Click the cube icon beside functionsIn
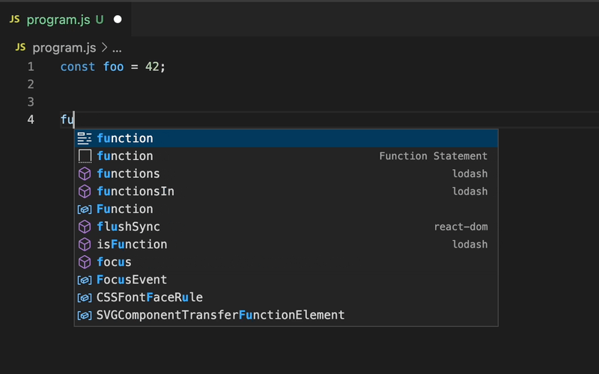Screen dimensions: 599x374 click(85, 191)
